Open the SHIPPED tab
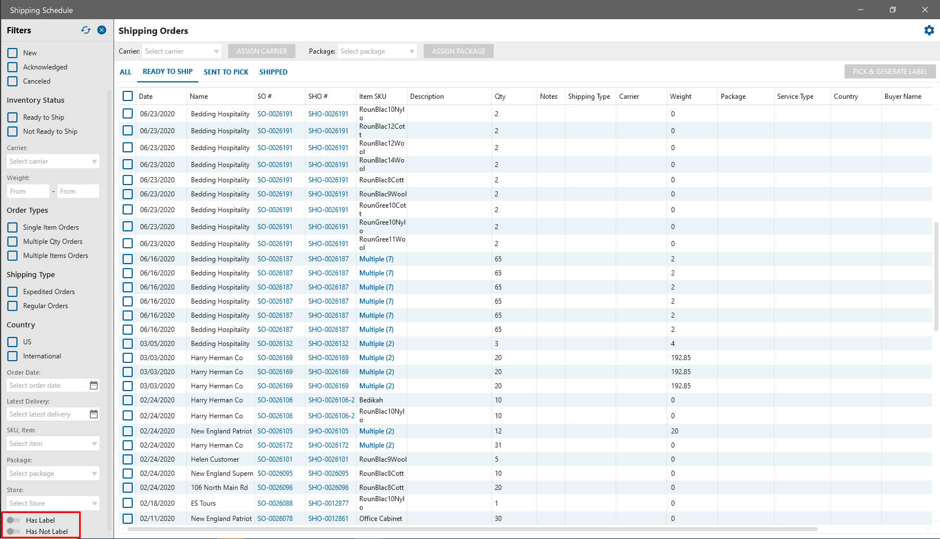Viewport: 940px width, 539px height. (273, 72)
